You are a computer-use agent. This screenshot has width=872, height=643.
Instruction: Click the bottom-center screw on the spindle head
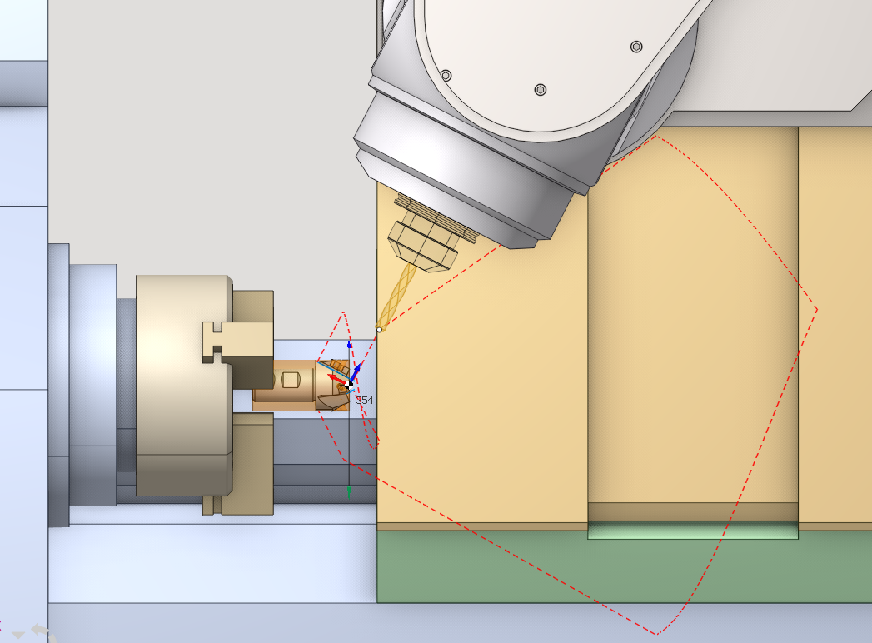click(540, 89)
